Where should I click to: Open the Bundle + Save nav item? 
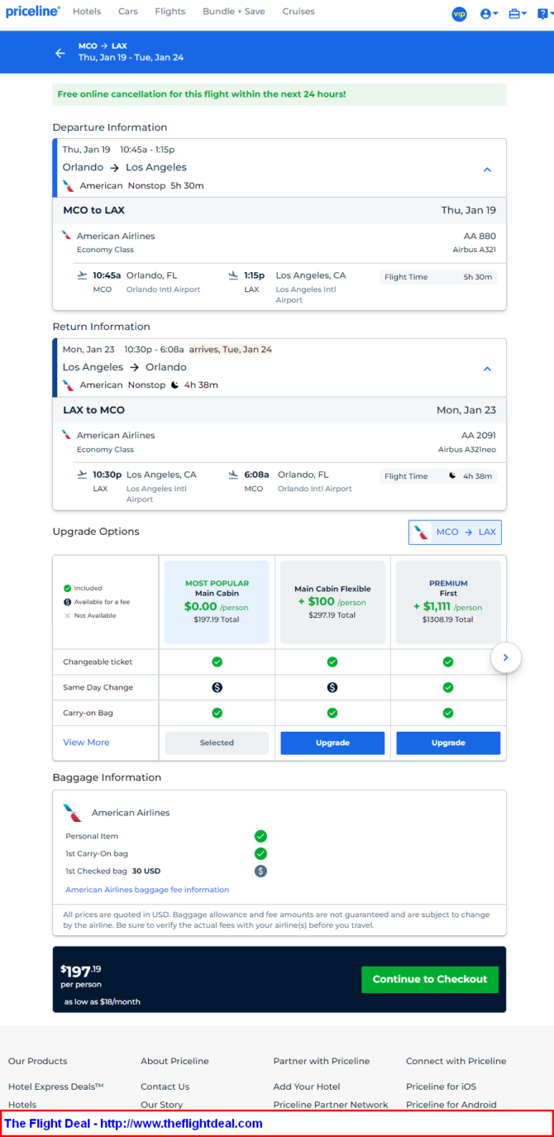233,12
